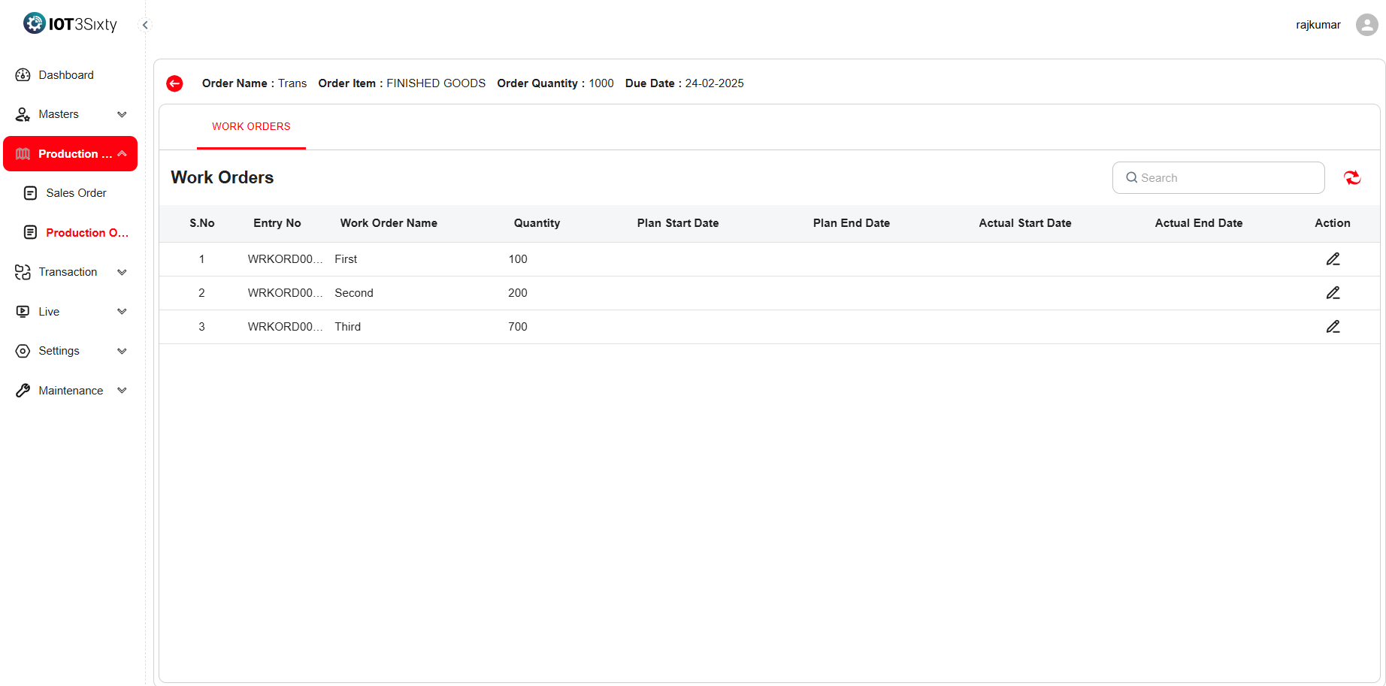Edit the Second work order

(x=1333, y=293)
